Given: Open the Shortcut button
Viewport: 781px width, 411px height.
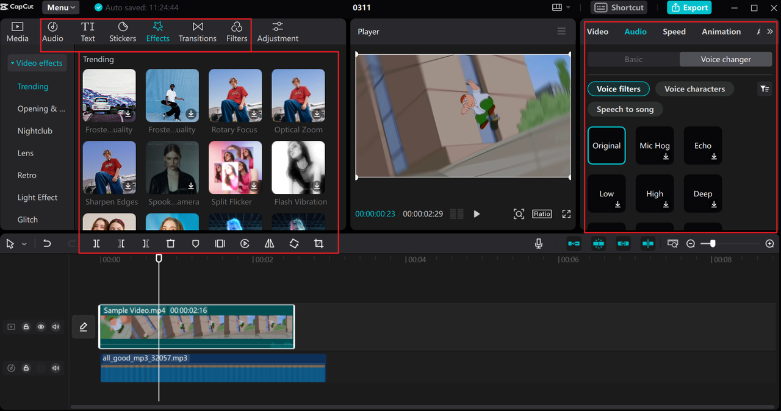Looking at the screenshot, I should click(x=619, y=7).
